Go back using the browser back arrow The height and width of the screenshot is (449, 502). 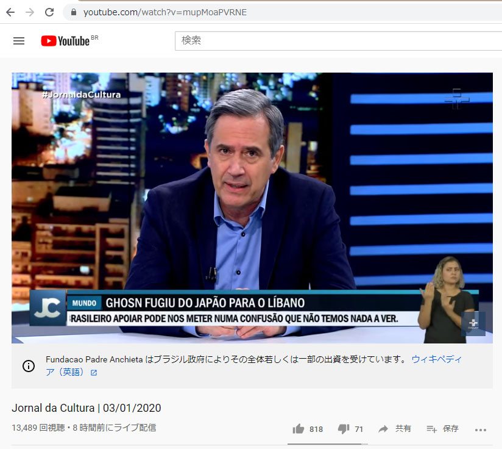10,12
